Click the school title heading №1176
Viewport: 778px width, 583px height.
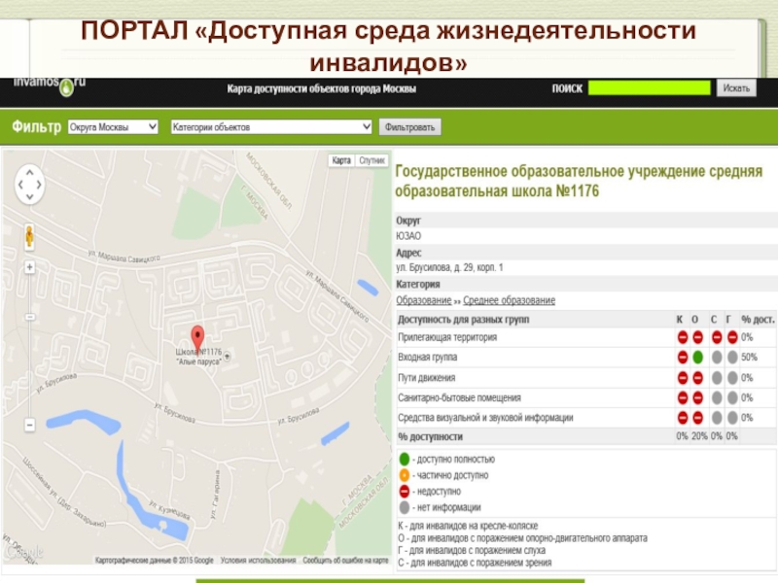579,182
